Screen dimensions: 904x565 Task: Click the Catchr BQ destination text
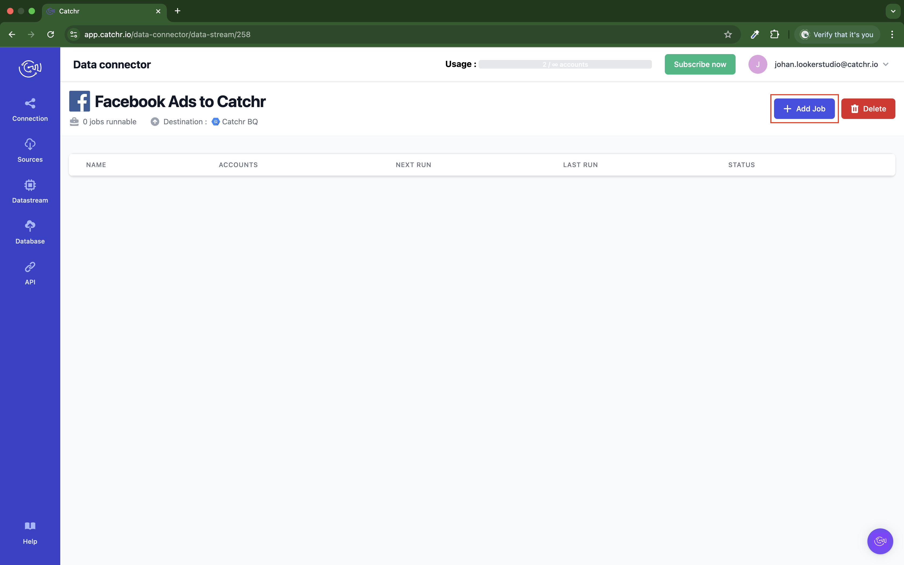click(240, 122)
